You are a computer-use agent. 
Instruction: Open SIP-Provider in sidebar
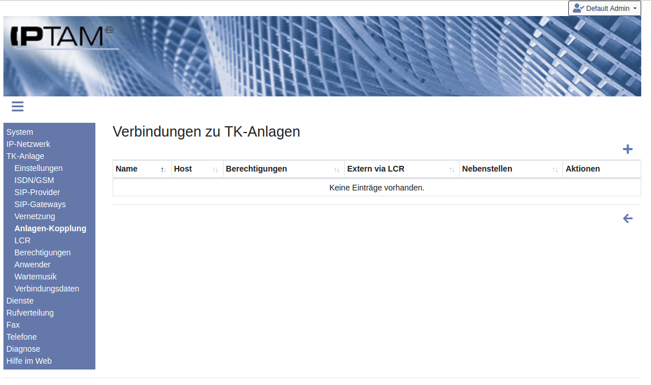[37, 192]
